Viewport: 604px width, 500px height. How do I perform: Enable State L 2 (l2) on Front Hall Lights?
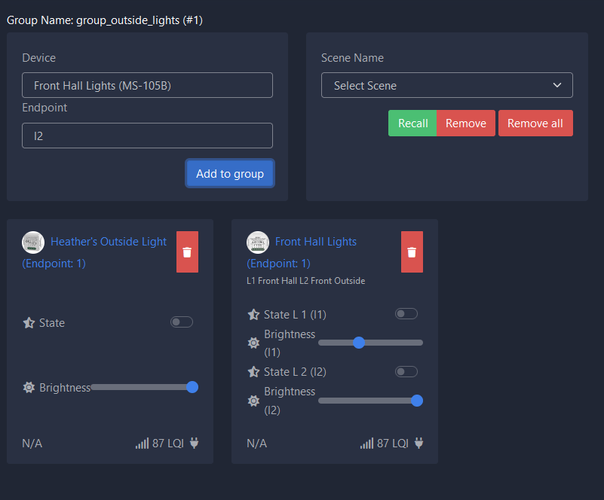(406, 371)
